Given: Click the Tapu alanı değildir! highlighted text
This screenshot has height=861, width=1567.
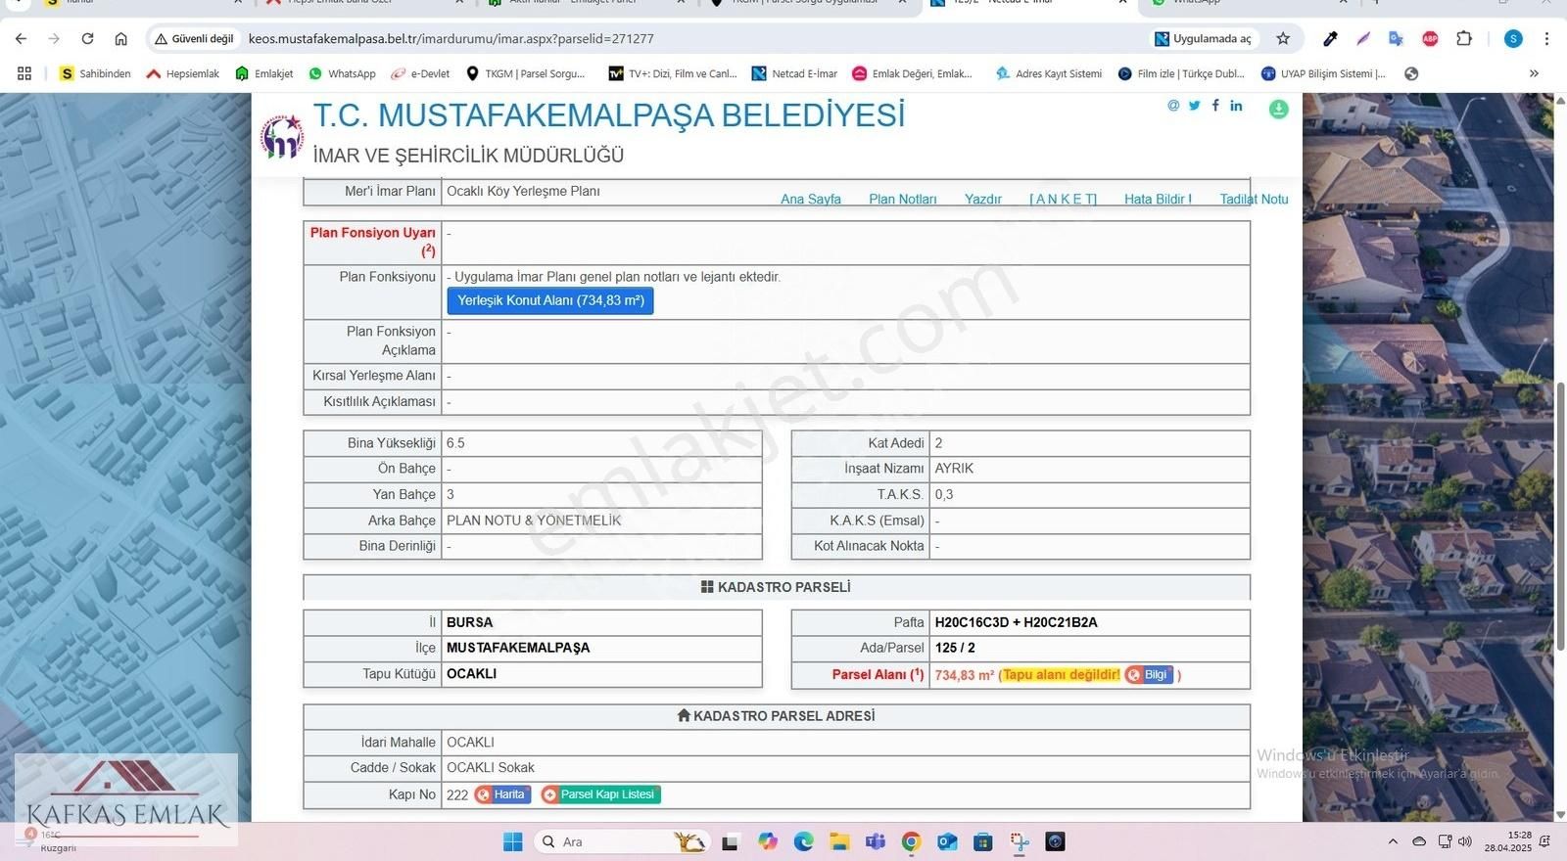Looking at the screenshot, I should click(1062, 674).
